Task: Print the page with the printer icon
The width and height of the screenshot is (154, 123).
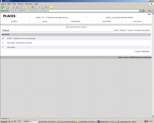Action: click(42, 7)
